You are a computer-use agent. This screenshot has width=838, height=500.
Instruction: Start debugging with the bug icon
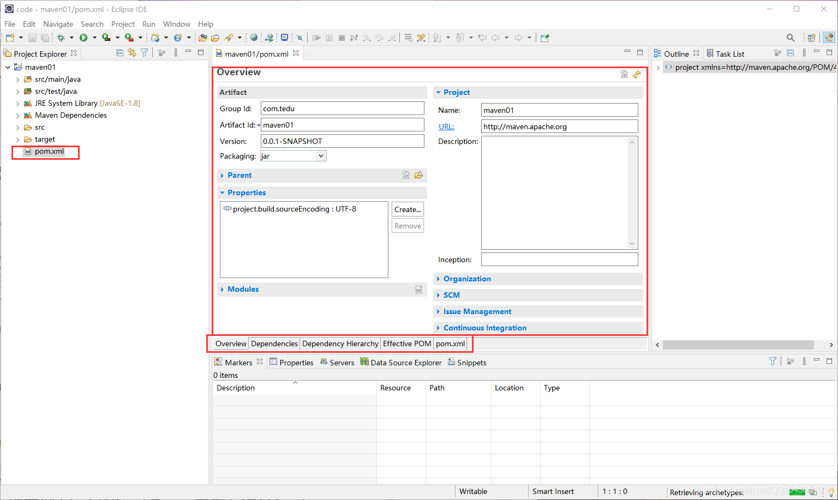(61, 38)
